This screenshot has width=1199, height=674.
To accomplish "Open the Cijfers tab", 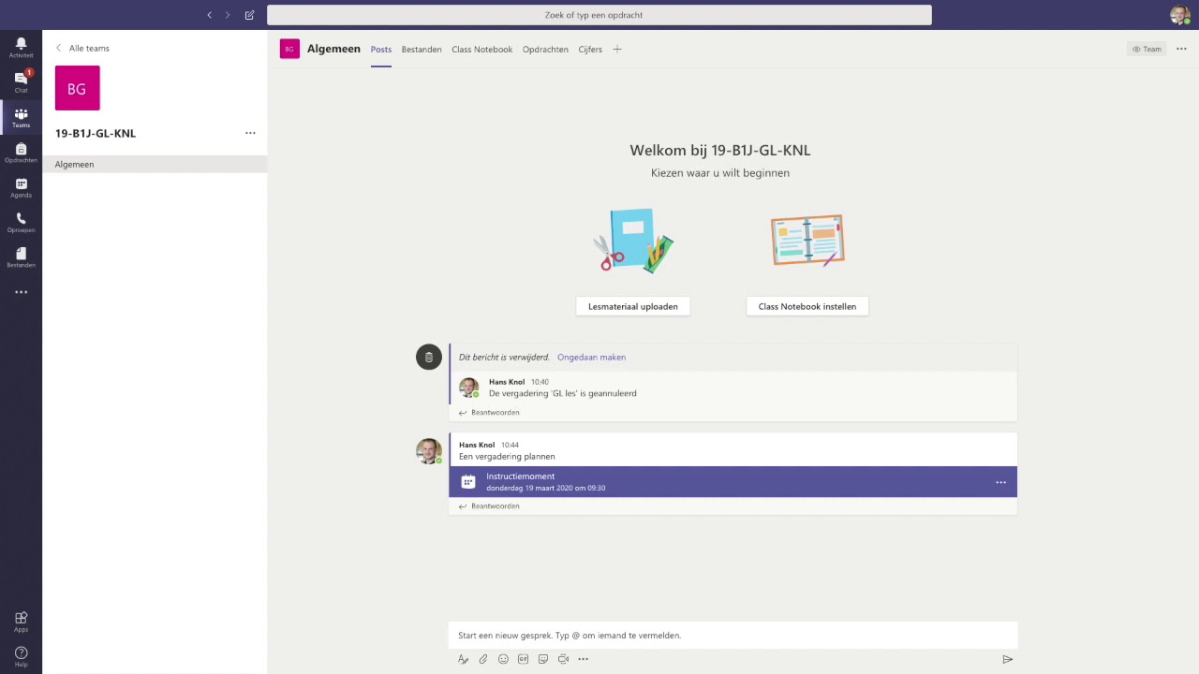I will coord(590,50).
